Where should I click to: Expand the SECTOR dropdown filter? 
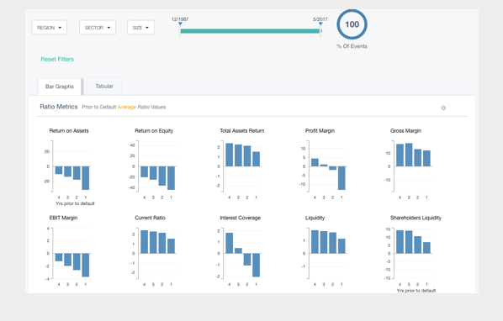(98, 28)
